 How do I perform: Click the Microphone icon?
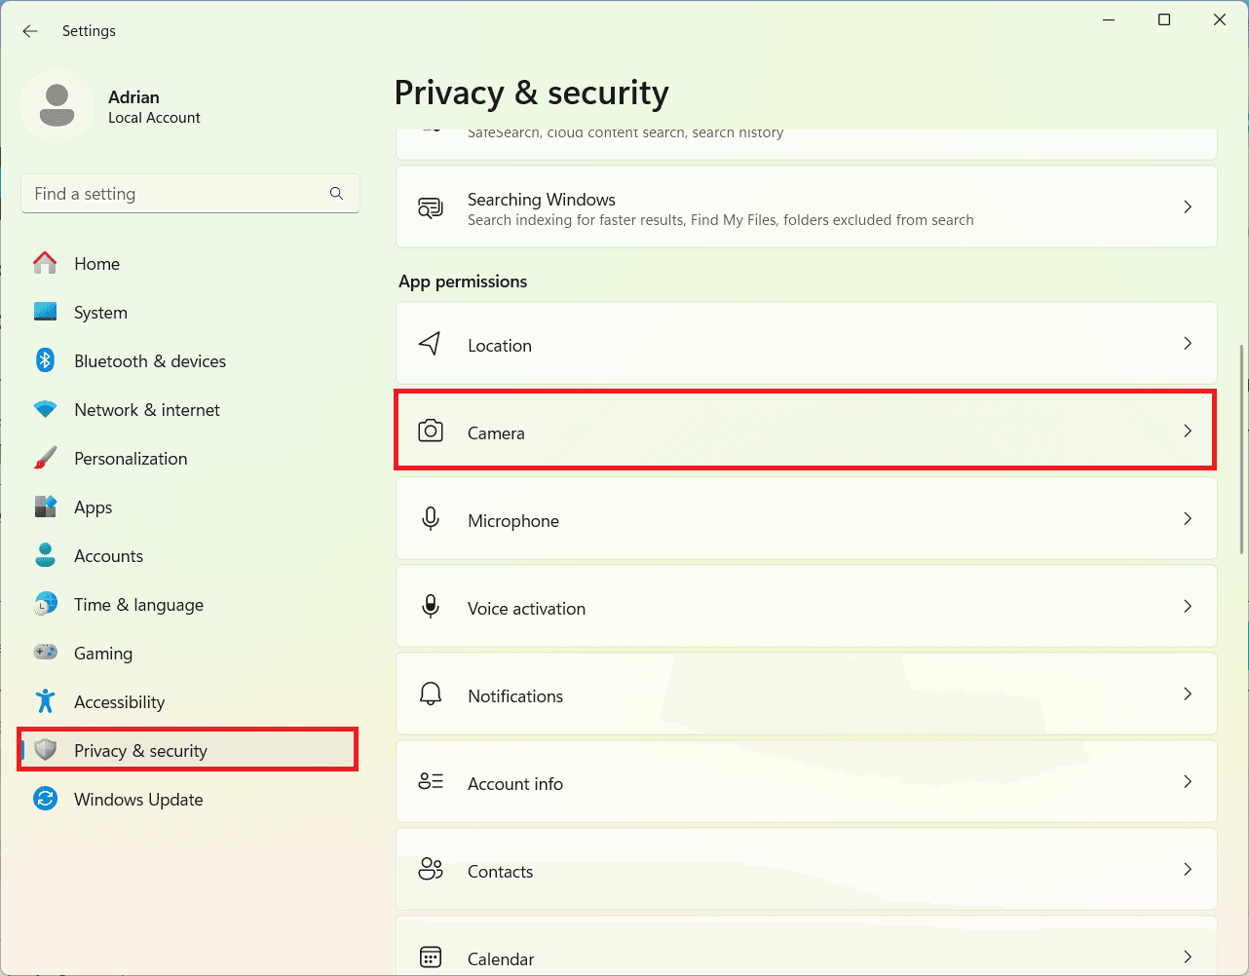(x=431, y=518)
